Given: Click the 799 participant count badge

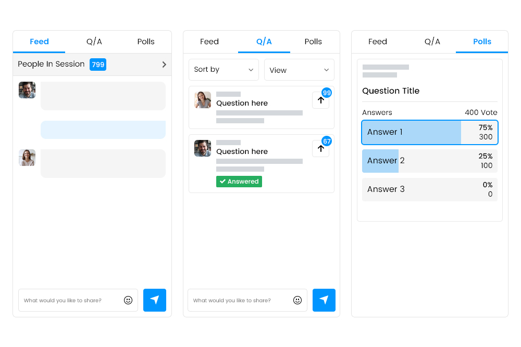Looking at the screenshot, I should point(97,65).
